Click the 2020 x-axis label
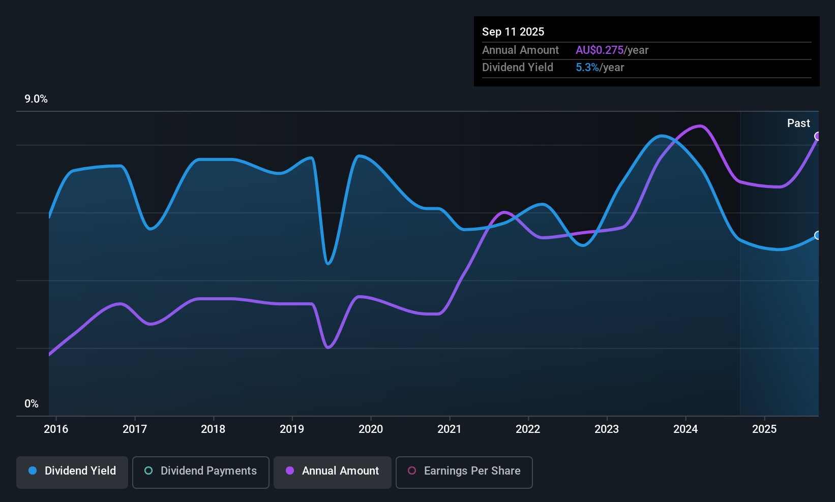 click(371, 429)
